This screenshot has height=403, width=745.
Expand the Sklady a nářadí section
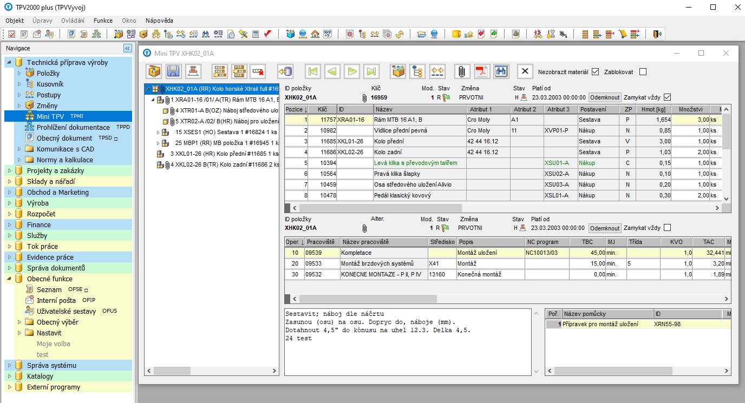click(x=9, y=181)
